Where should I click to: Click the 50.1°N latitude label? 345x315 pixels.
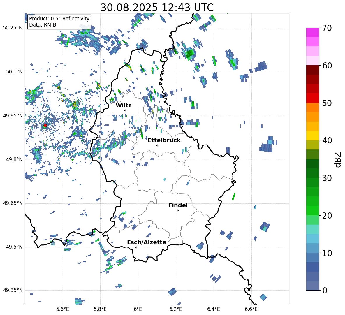(14, 72)
